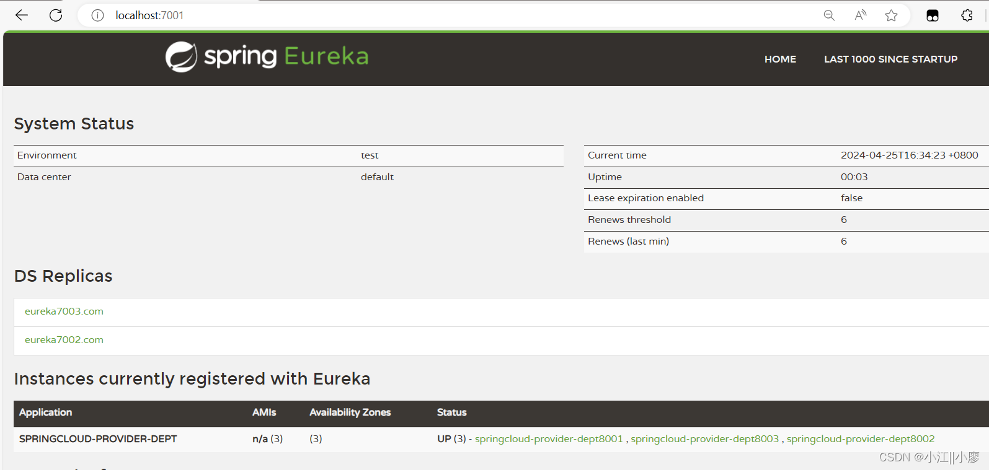The height and width of the screenshot is (470, 989).
Task: Select the n/a (3) AMIs cell
Action: click(267, 439)
